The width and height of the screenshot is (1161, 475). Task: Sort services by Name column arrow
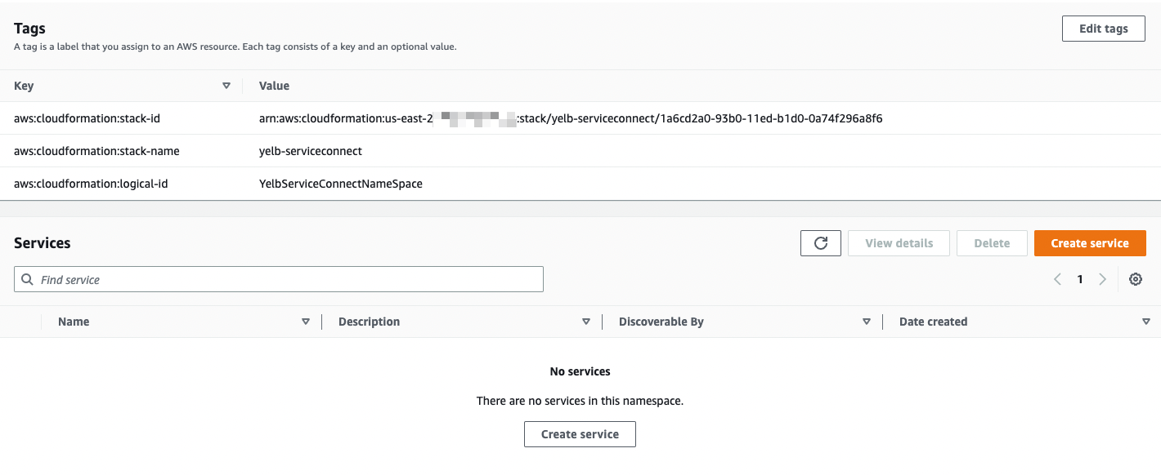(x=306, y=322)
